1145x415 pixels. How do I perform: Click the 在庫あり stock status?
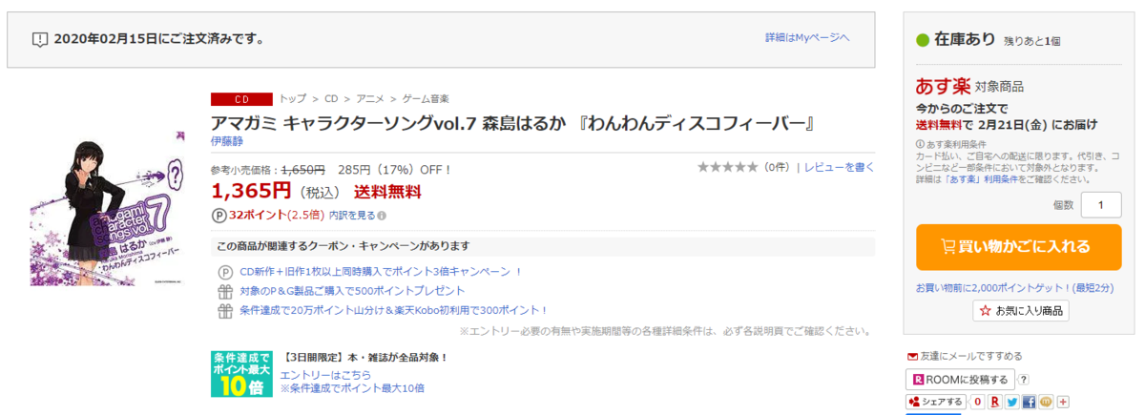pyautogui.click(x=957, y=40)
